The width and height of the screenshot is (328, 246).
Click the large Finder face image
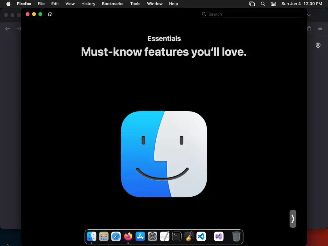[164, 154]
